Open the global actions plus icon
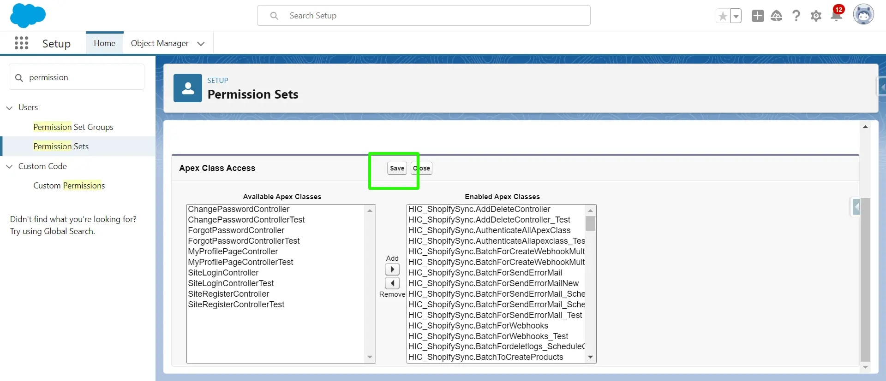 click(757, 16)
